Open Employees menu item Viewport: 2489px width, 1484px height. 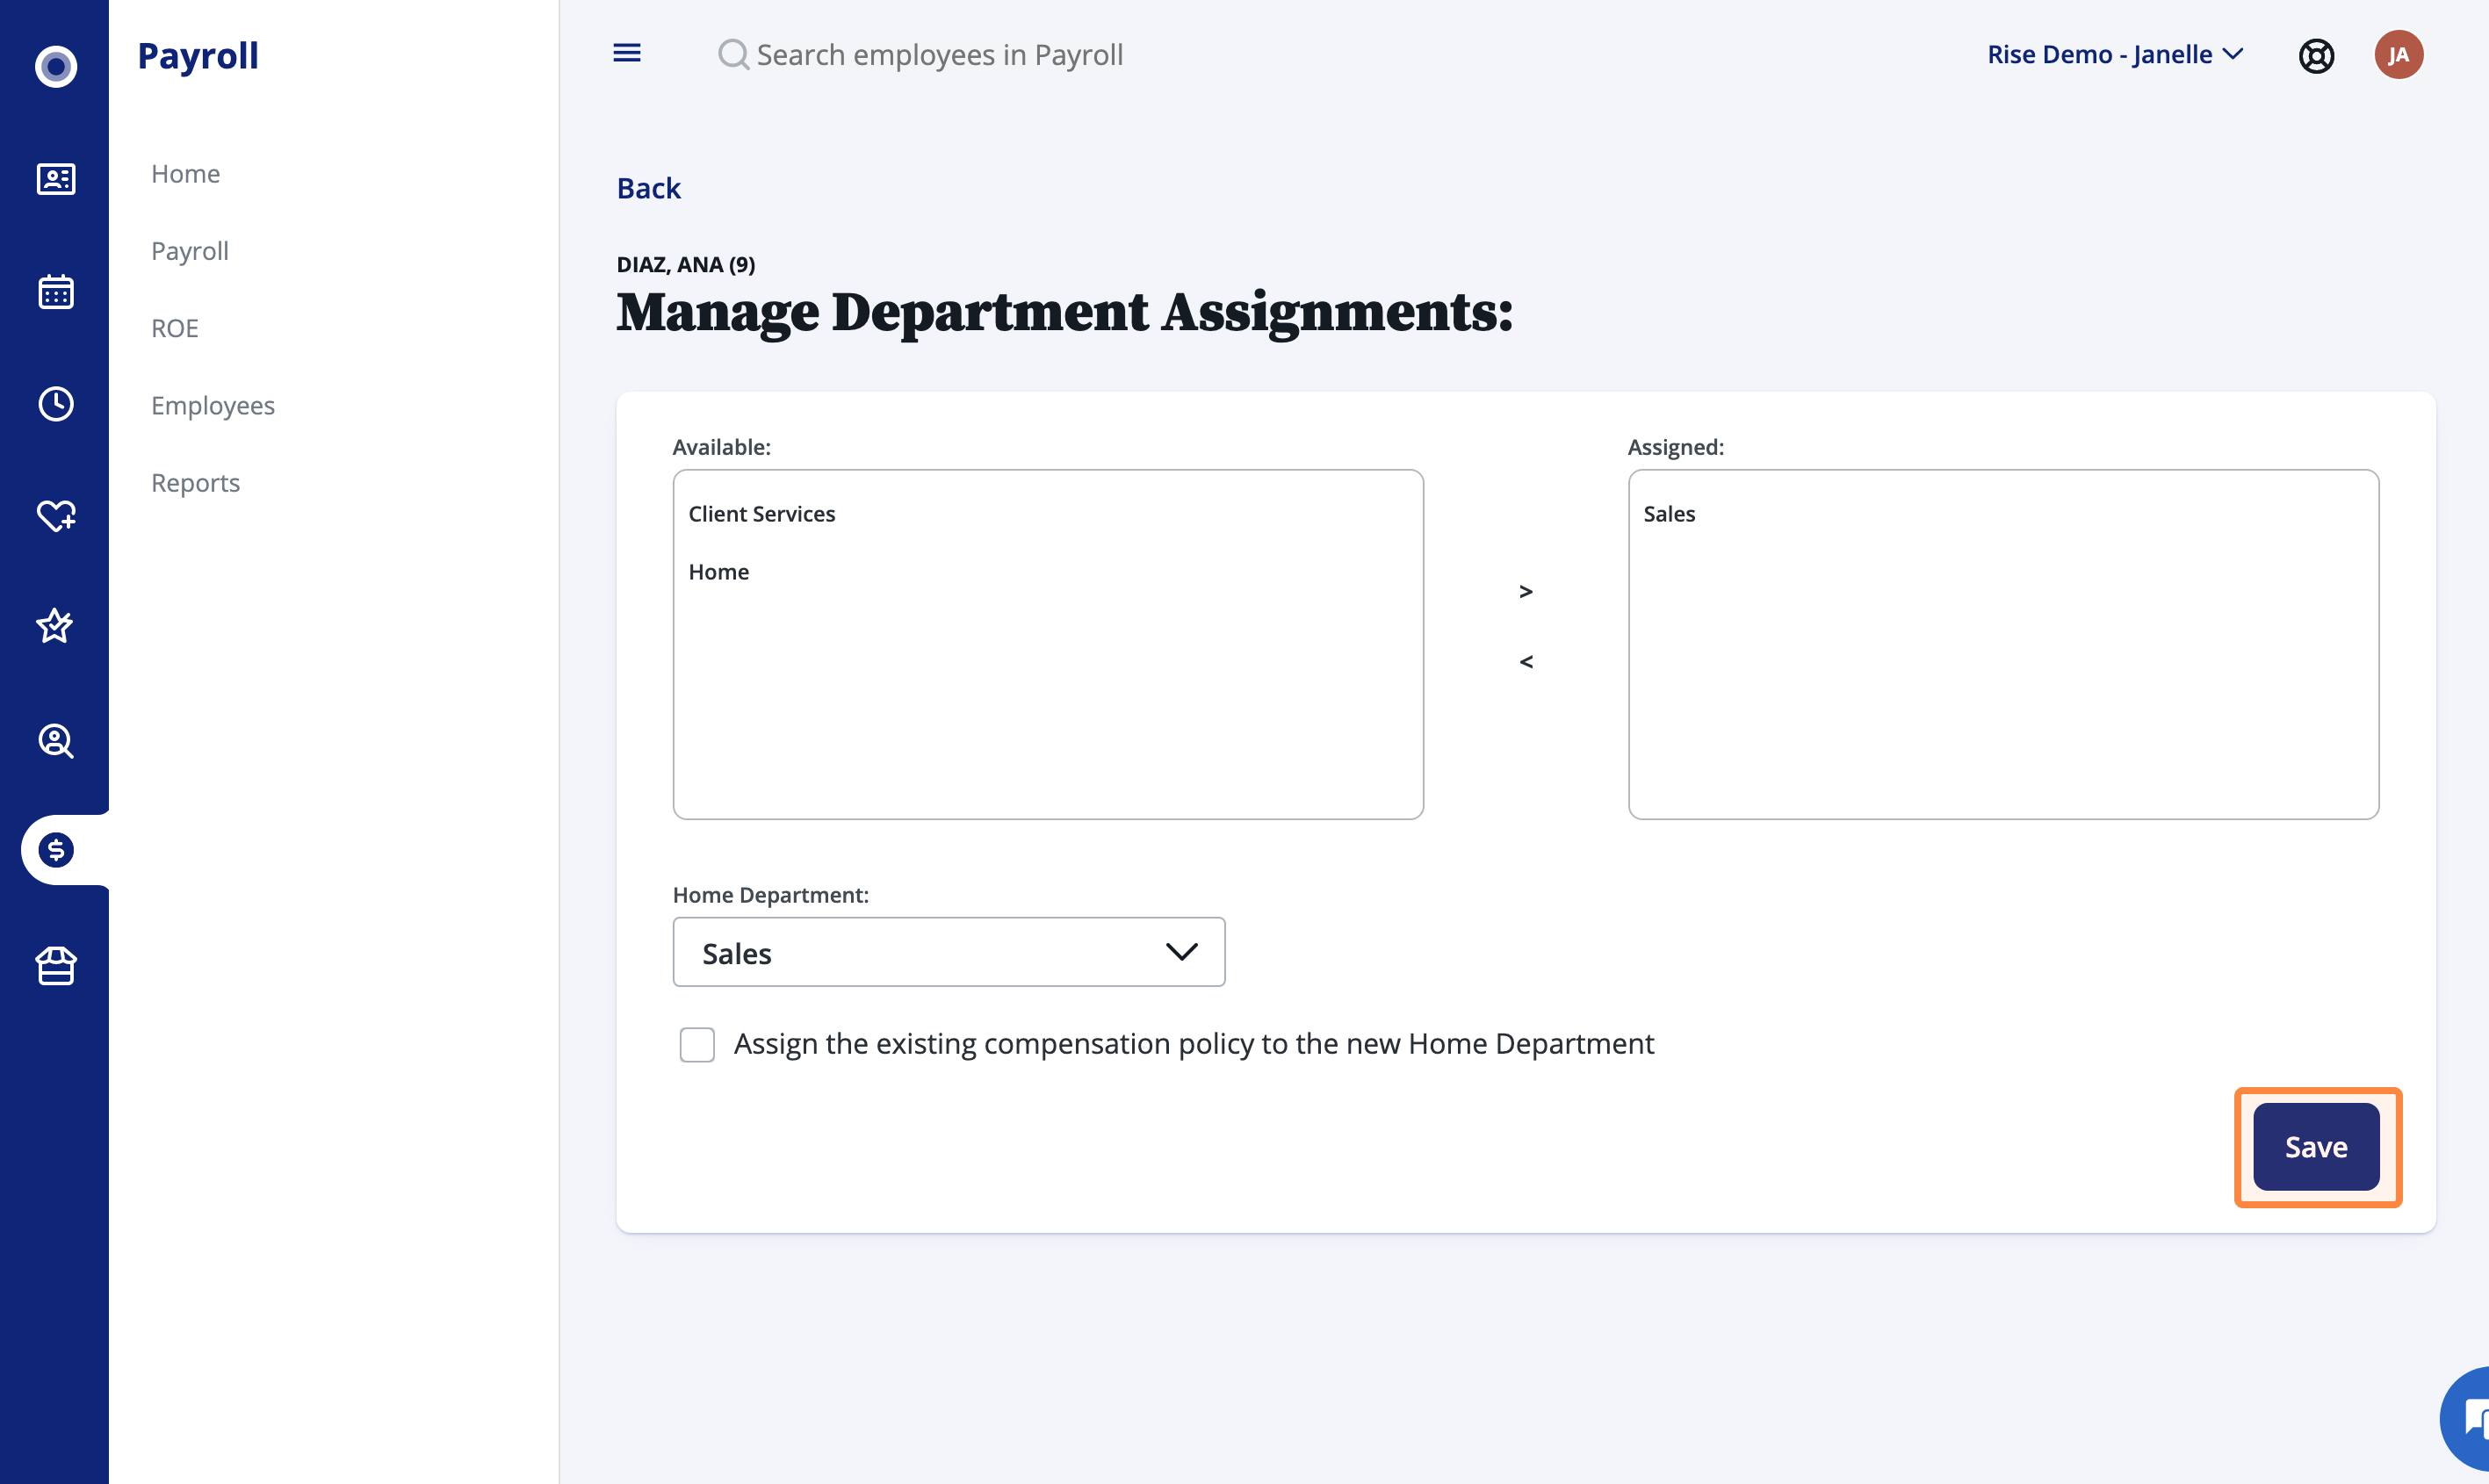(x=213, y=405)
